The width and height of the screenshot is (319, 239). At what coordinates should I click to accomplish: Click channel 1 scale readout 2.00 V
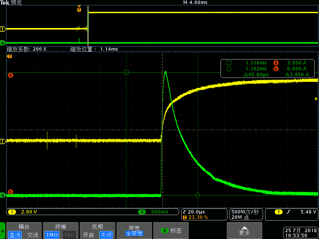[29, 212]
